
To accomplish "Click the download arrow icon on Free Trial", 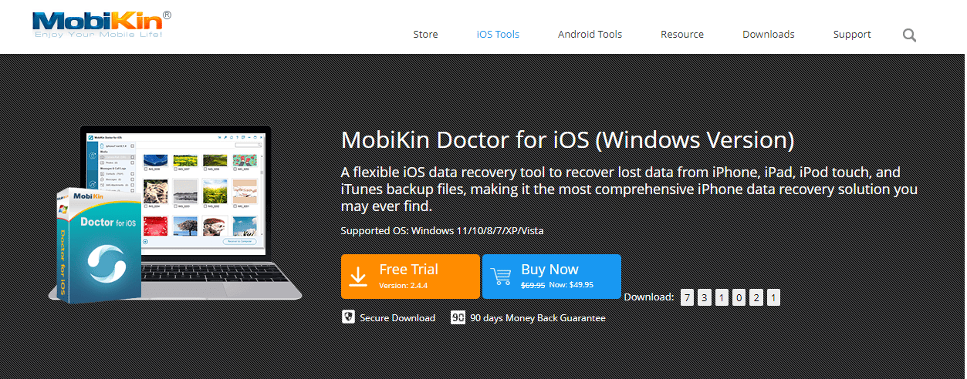I will tap(358, 277).
